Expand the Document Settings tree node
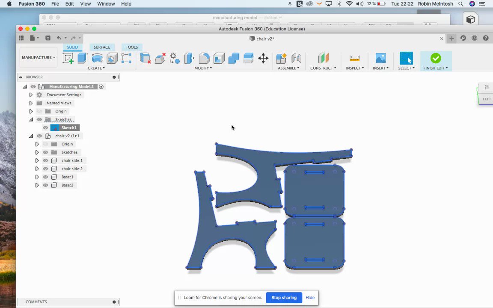 coord(31,95)
